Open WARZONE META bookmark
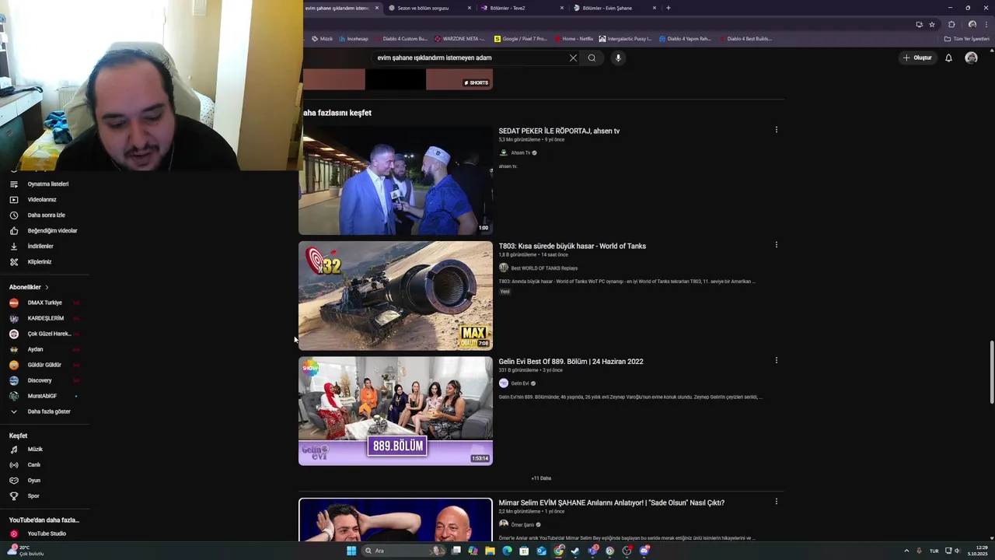 pyautogui.click(x=459, y=38)
